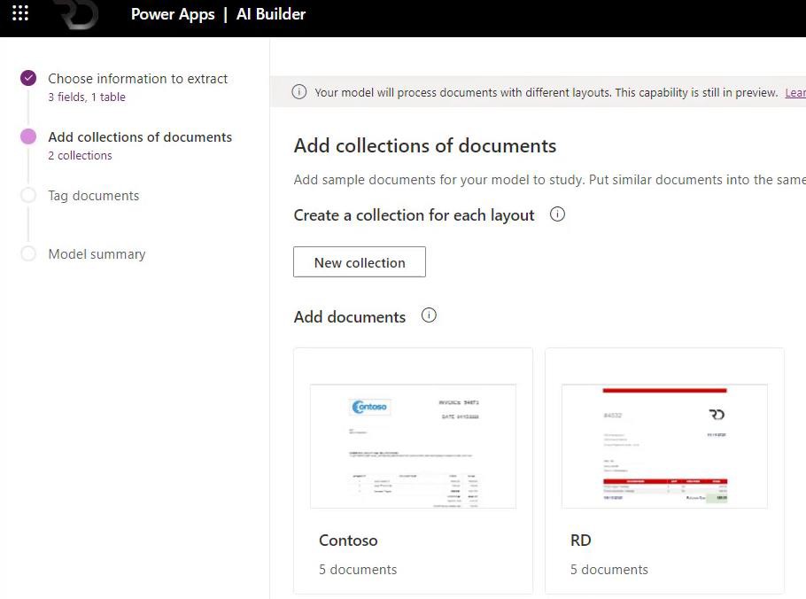Click the AI Builder header title
The image size is (806, 599).
pyautogui.click(x=271, y=14)
